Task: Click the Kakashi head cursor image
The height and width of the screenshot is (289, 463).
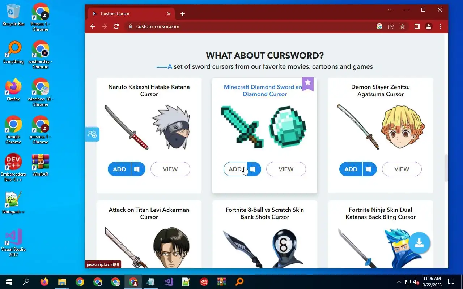Action: (x=171, y=127)
